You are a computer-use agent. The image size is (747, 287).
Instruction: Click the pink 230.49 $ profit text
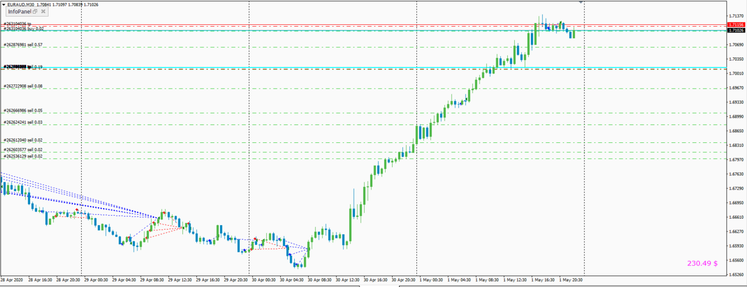click(702, 263)
